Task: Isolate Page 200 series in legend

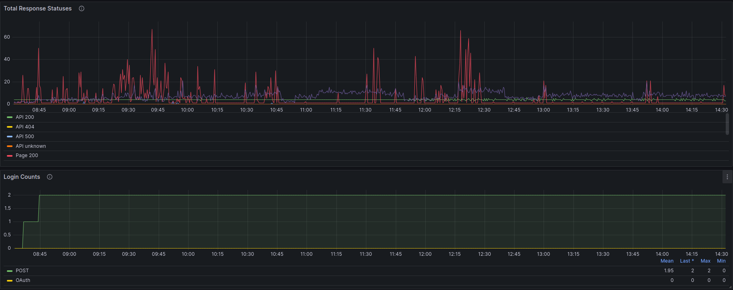Action: (27, 155)
